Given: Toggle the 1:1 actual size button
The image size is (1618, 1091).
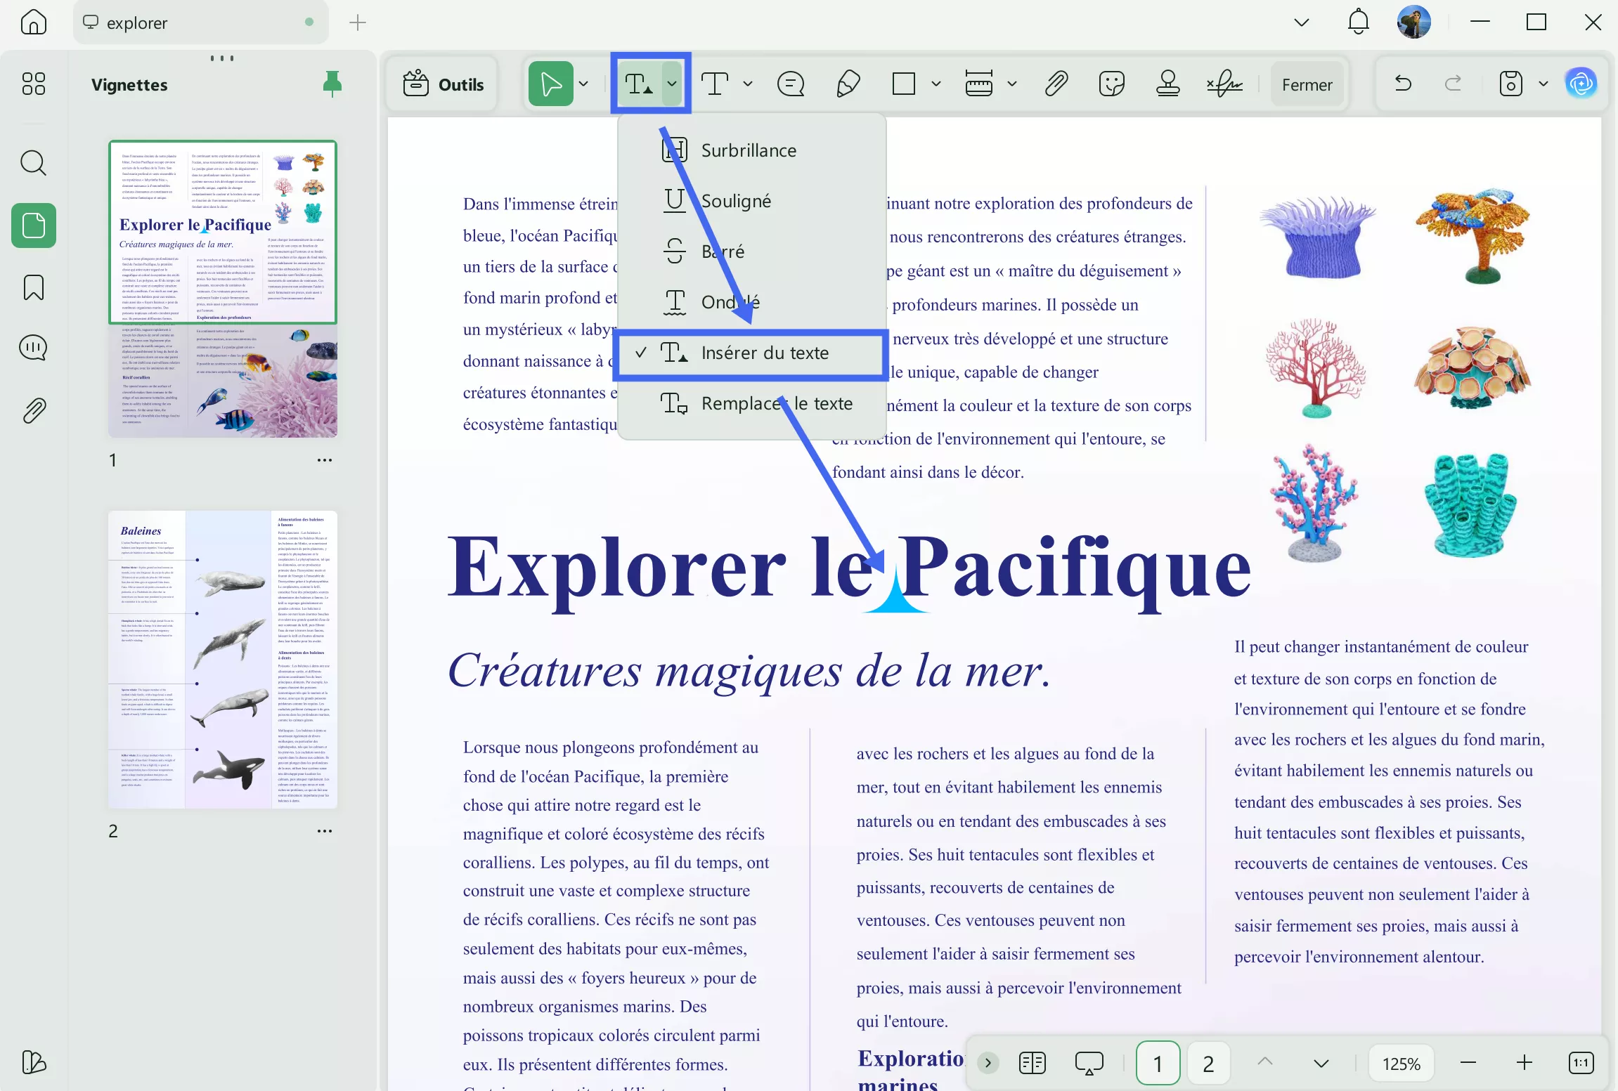Looking at the screenshot, I should (x=1581, y=1063).
